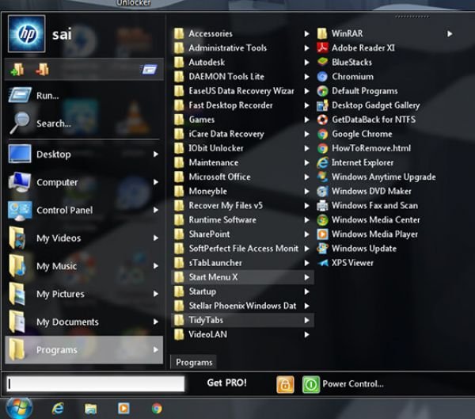
Task: Click the orange lock icon
Action: 285,384
